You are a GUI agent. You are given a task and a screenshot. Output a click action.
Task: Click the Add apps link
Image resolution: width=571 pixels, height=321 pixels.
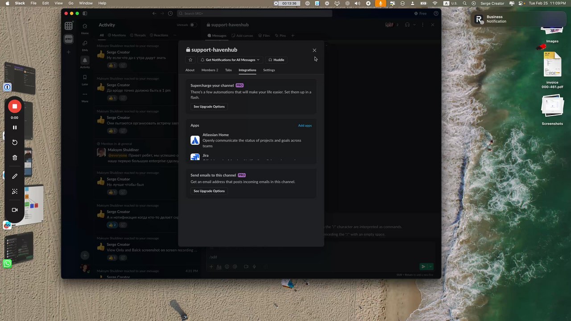coord(305,125)
